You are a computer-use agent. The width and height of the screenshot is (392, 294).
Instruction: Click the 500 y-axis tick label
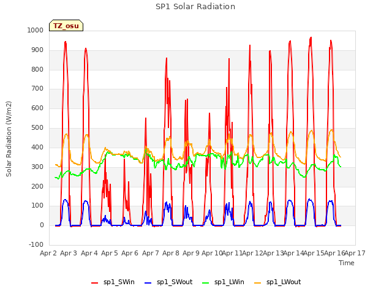pos(37,128)
